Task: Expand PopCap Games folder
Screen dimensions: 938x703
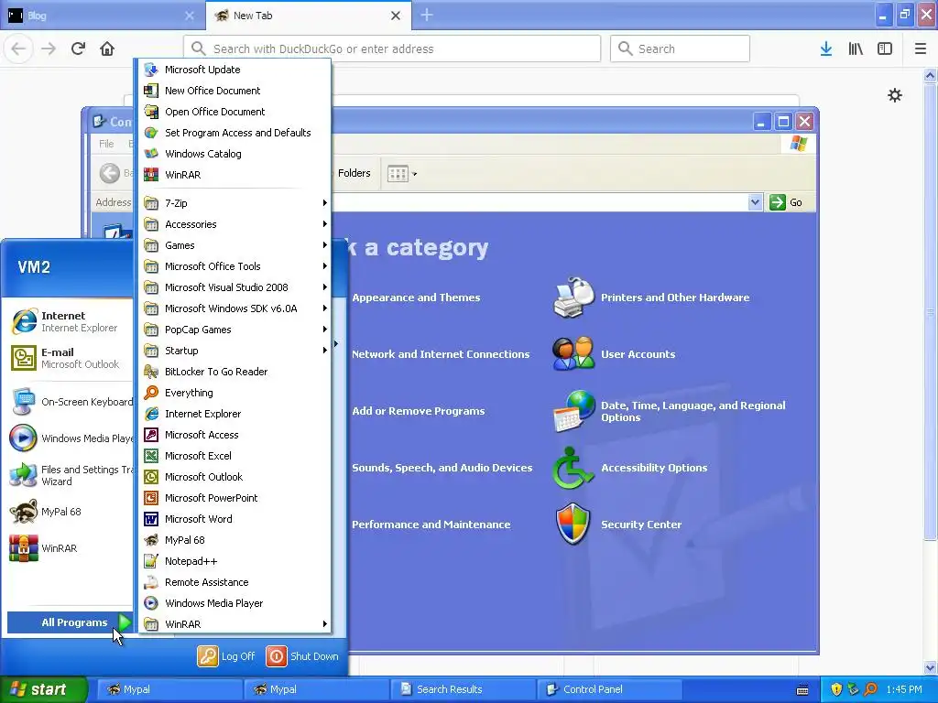Action: coord(234,330)
